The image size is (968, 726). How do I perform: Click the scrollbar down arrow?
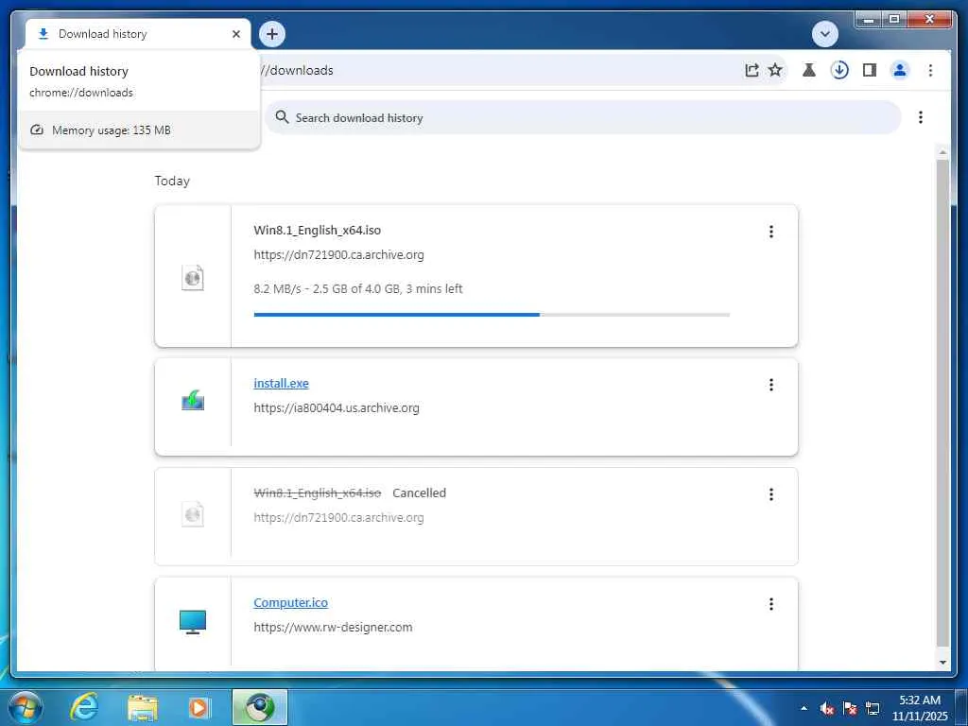[x=942, y=663]
